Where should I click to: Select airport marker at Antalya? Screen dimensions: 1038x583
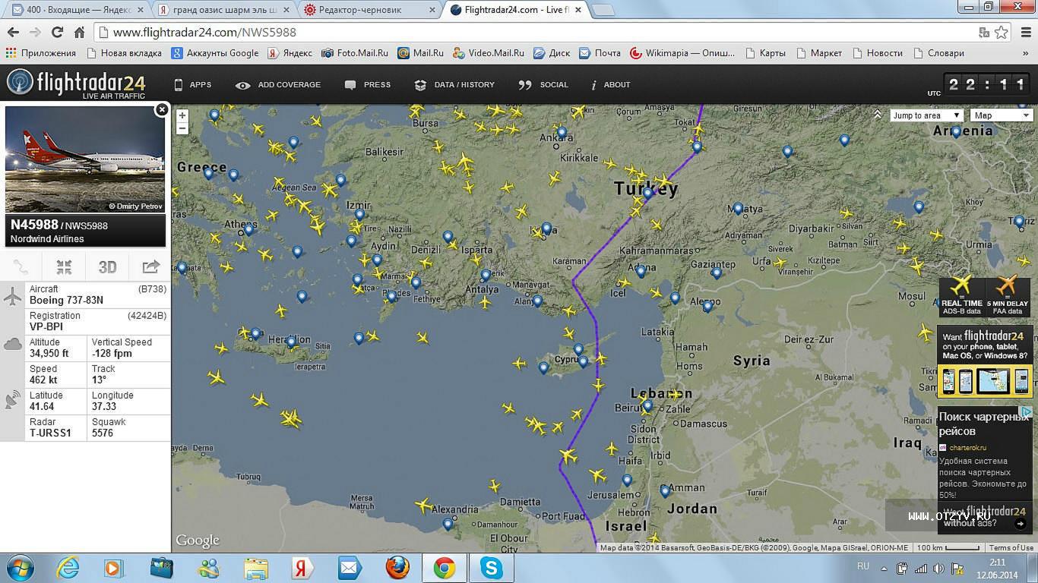tap(486, 276)
